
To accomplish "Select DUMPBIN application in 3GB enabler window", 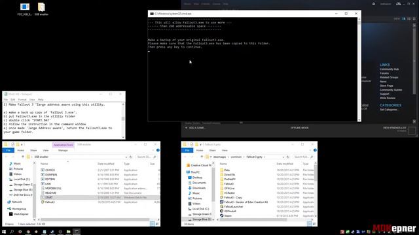I will tap(51, 174).
